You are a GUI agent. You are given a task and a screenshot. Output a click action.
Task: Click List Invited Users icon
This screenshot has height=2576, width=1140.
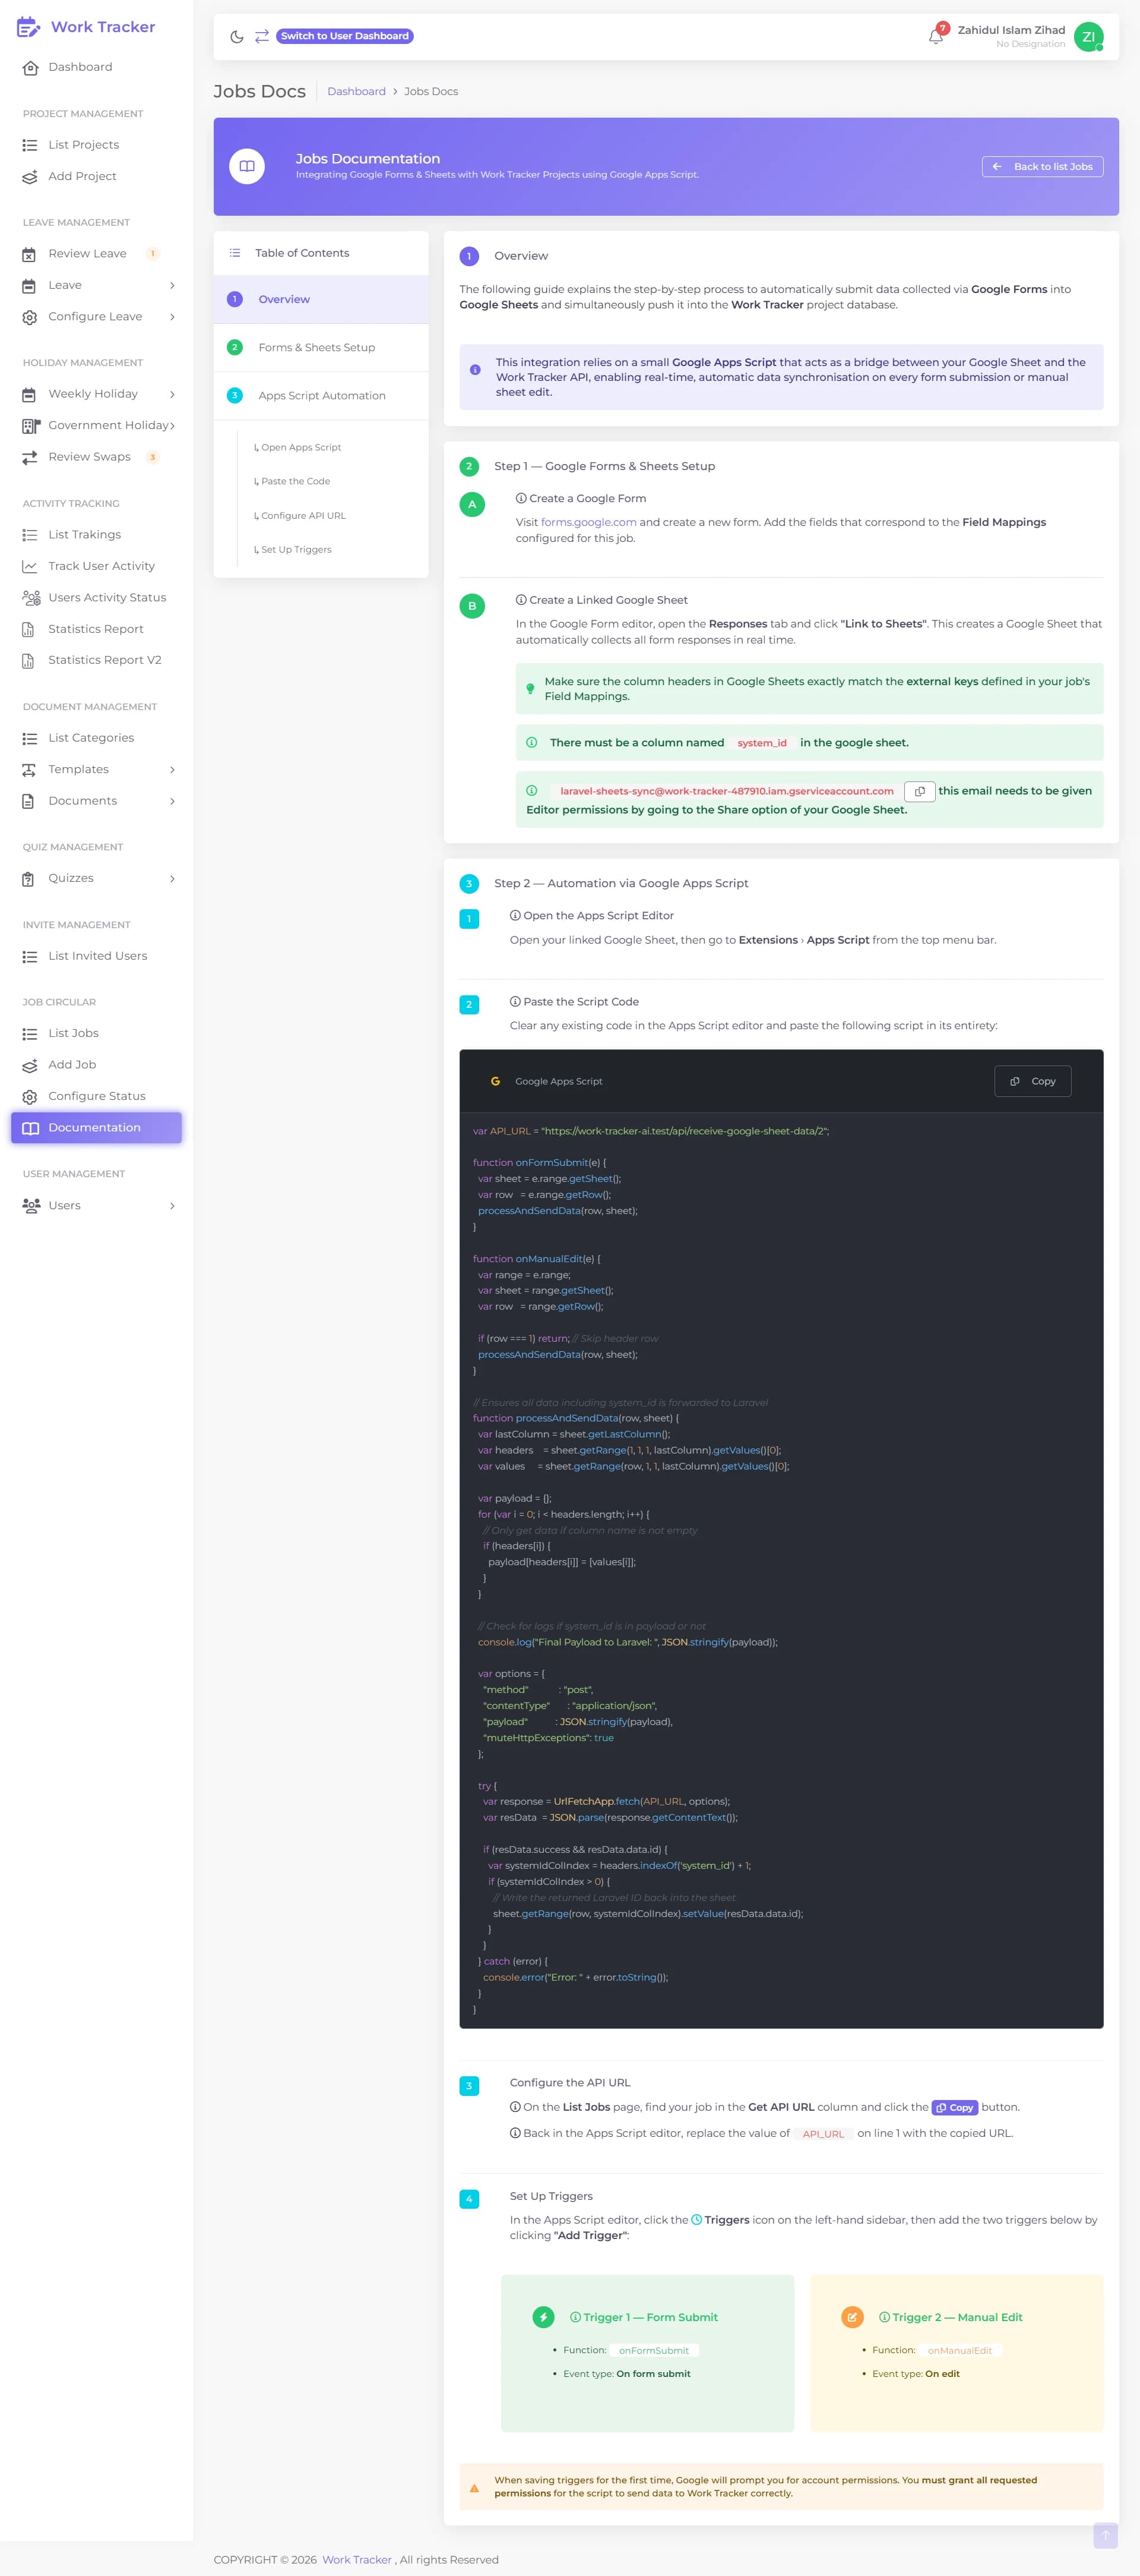click(x=30, y=957)
